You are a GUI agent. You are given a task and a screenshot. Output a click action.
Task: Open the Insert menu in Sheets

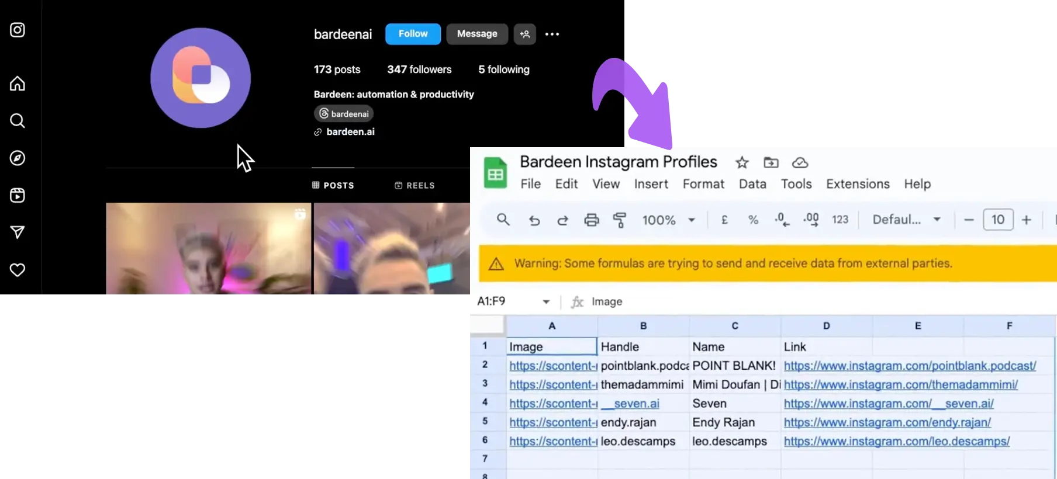point(651,184)
